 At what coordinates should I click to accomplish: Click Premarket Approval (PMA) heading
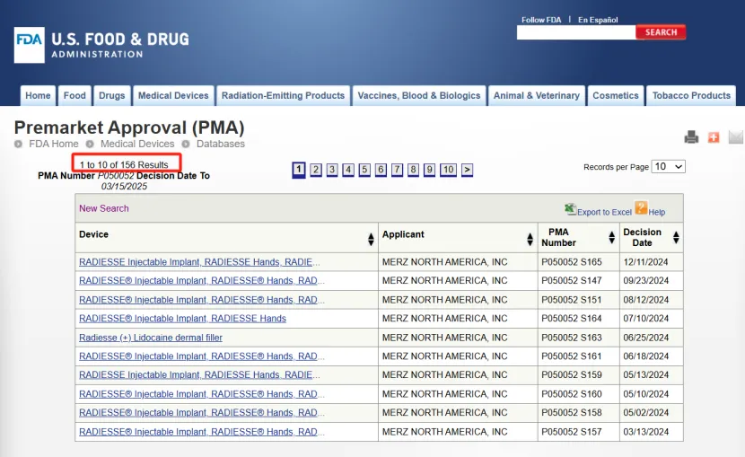click(x=129, y=127)
